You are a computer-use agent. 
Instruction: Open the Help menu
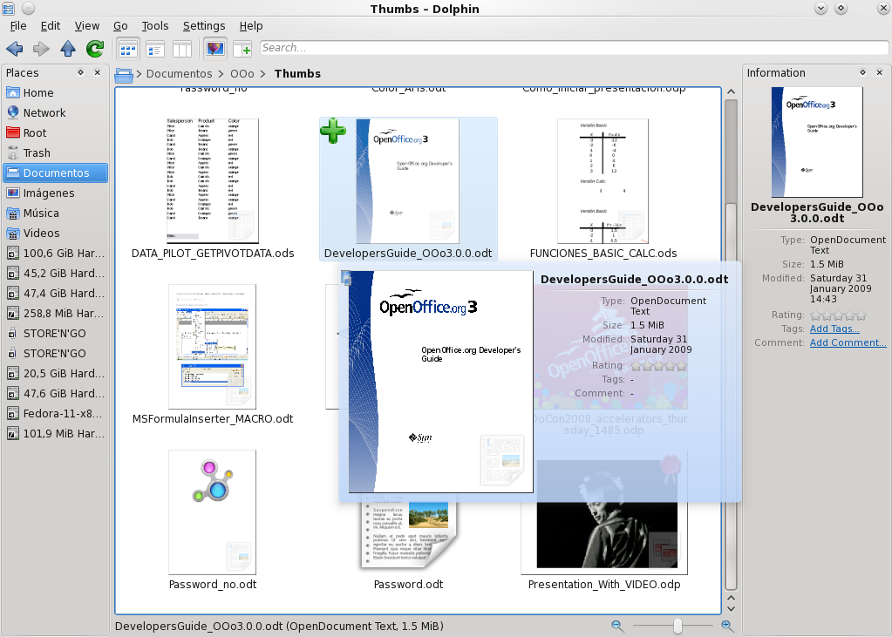(x=251, y=26)
